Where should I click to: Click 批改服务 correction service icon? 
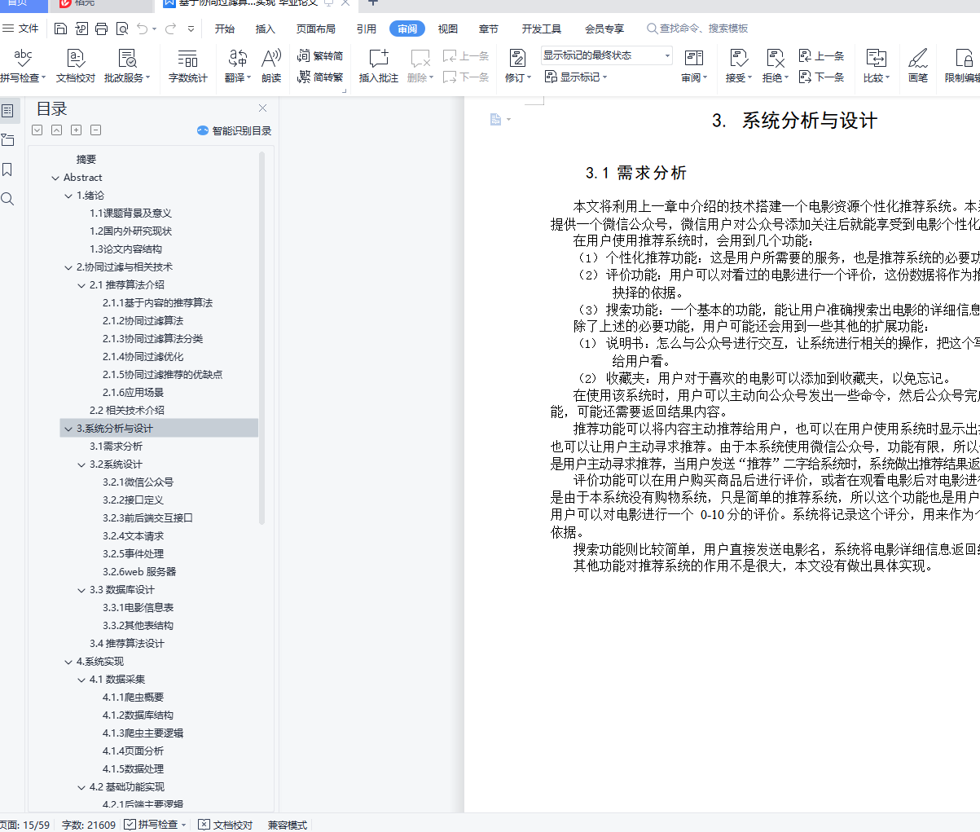click(x=127, y=66)
